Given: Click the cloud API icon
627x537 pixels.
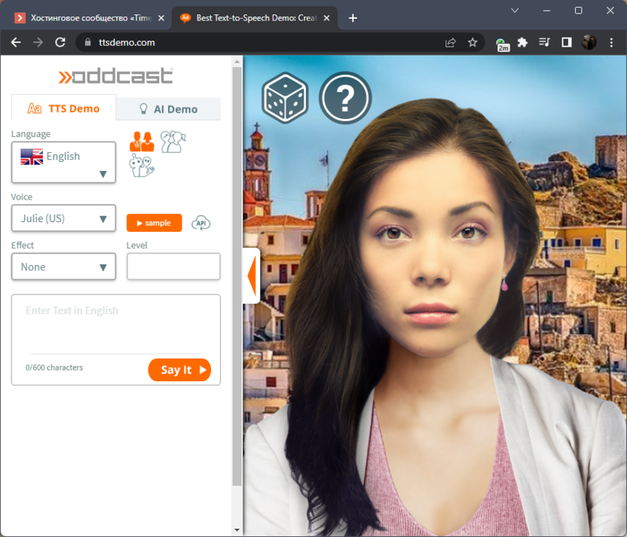Looking at the screenshot, I should click(x=201, y=223).
